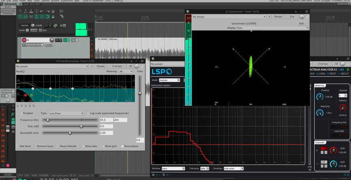This screenshot has height=180, width=351.
Task: Open the Options menu in the menu bar
Action: [x=46, y=1]
